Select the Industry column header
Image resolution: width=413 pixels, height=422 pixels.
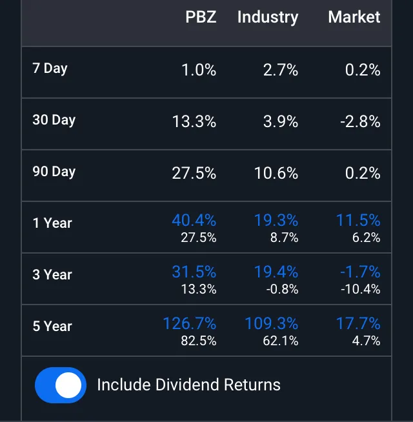pos(268,17)
